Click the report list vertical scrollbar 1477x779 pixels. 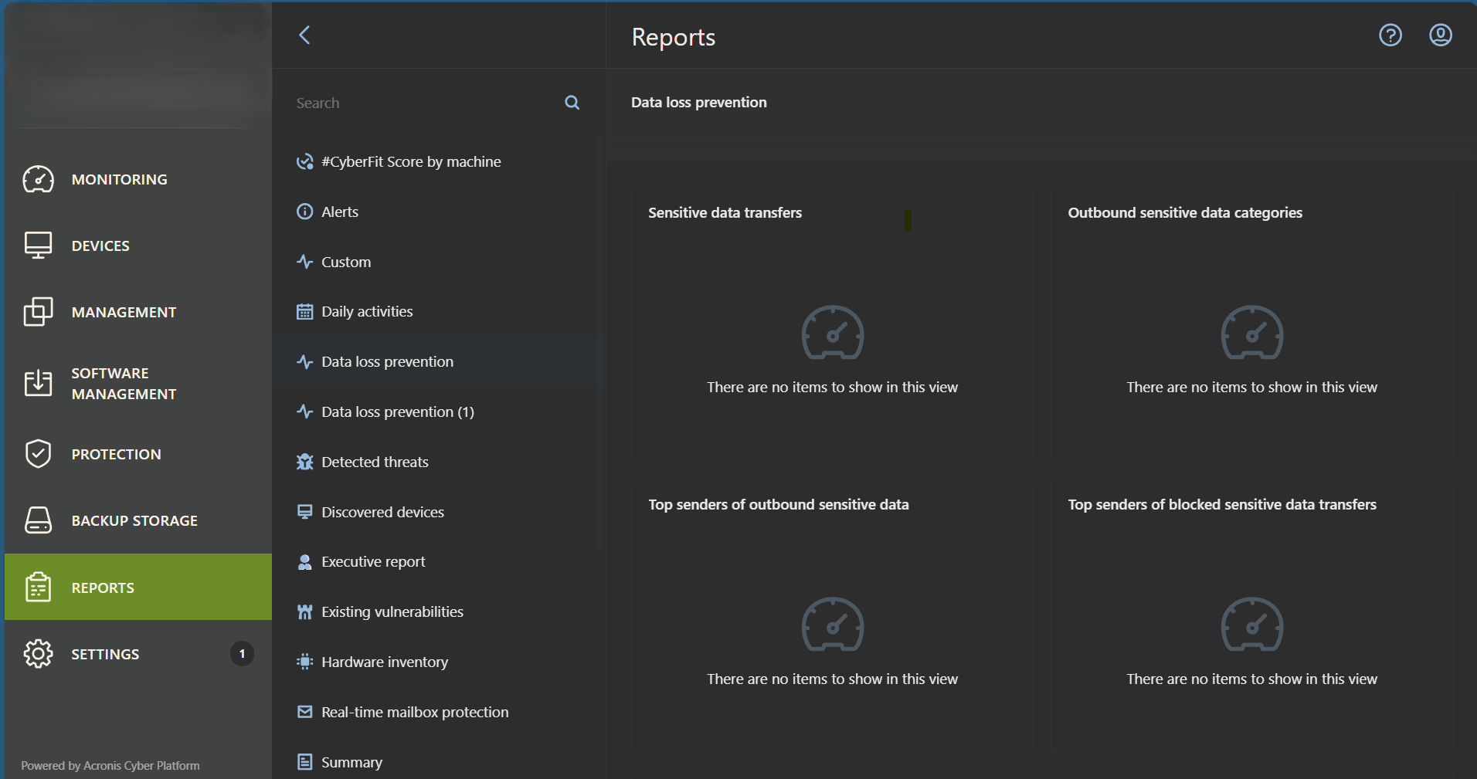tap(600, 344)
